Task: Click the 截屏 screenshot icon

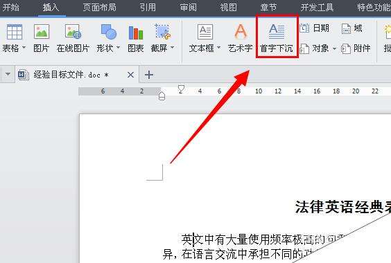Action: click(x=163, y=32)
